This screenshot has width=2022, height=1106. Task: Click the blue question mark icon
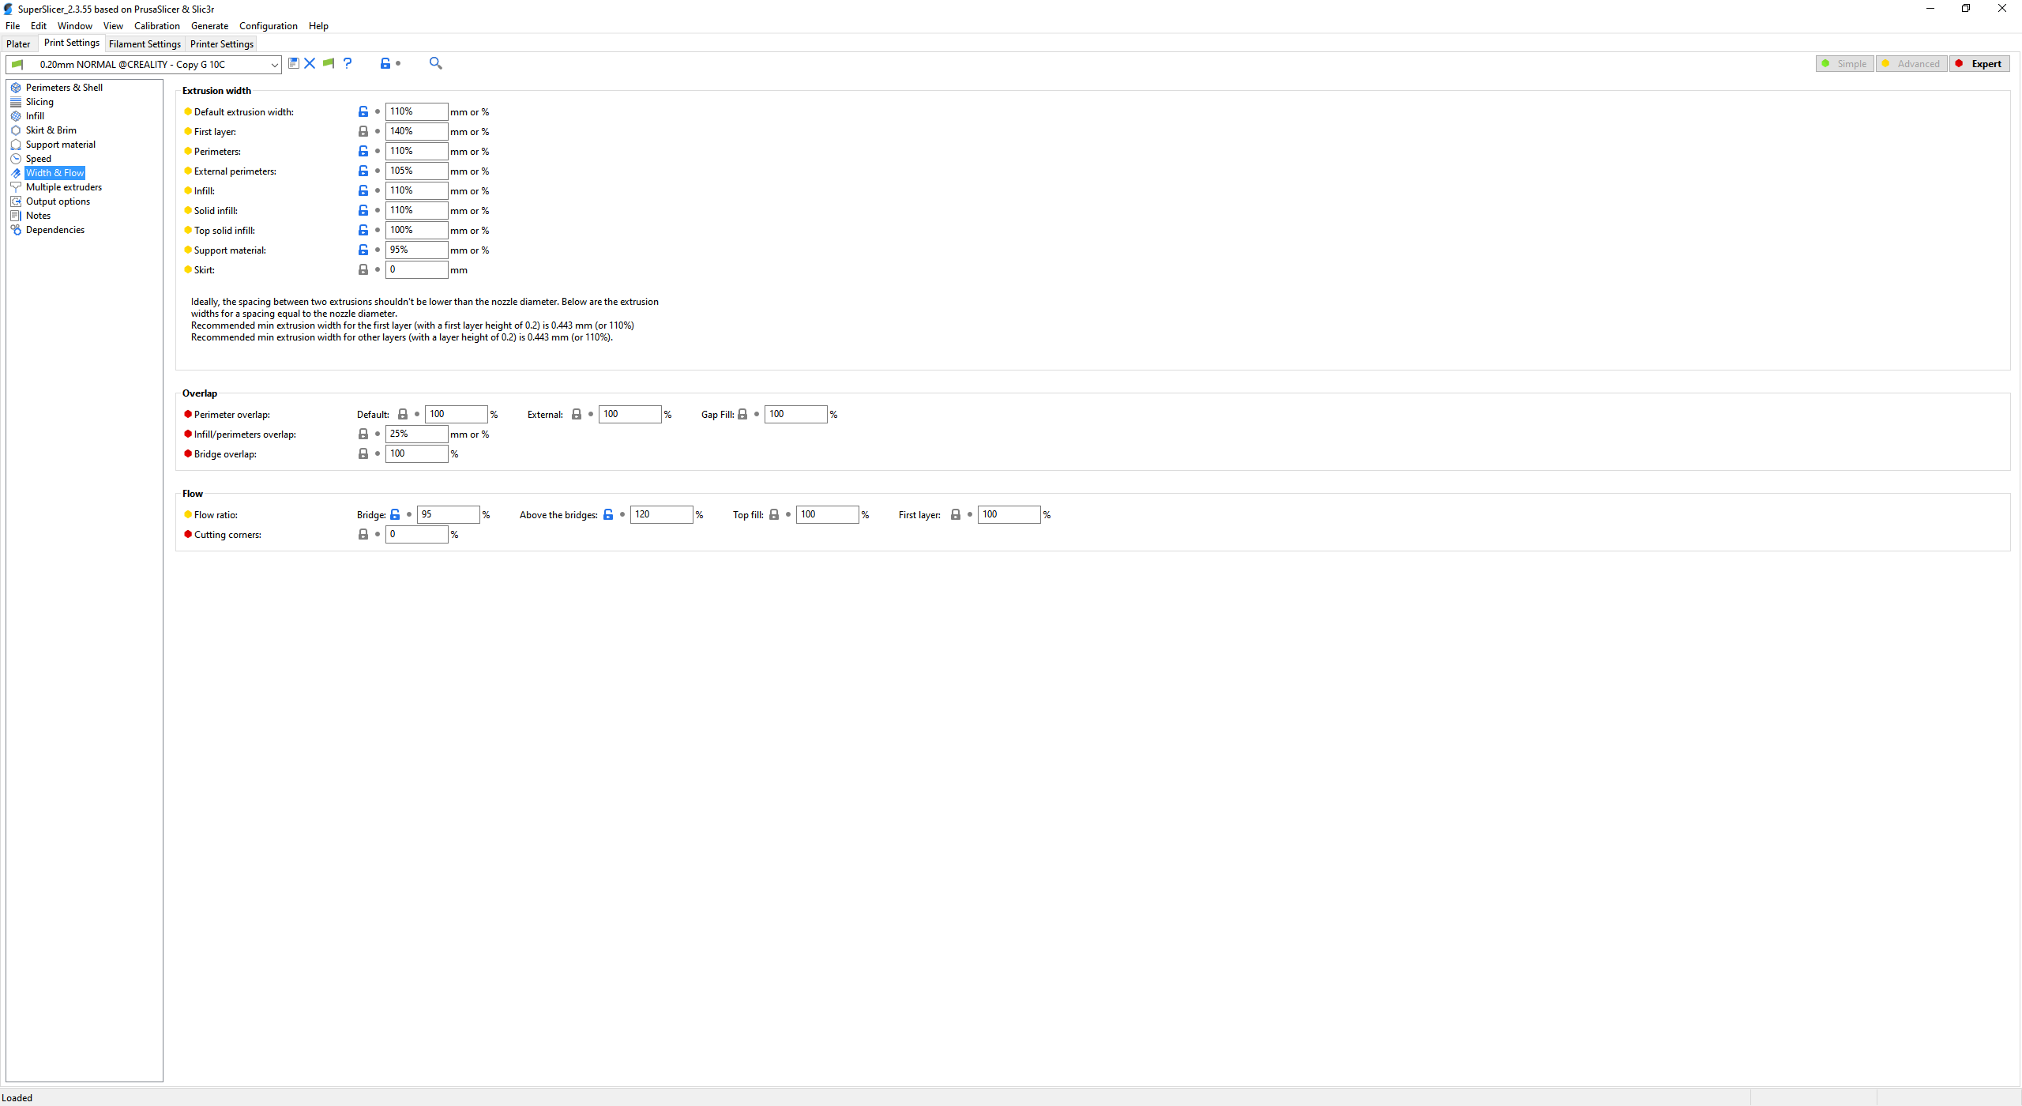(348, 63)
